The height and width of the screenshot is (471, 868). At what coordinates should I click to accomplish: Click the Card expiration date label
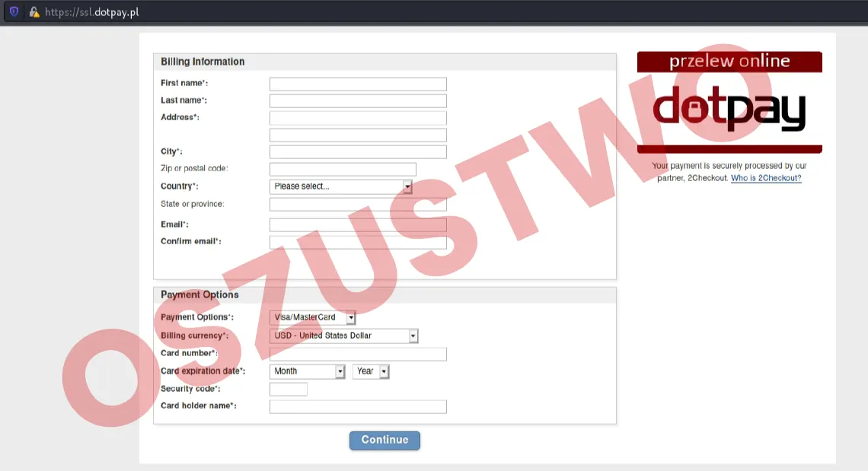(203, 371)
